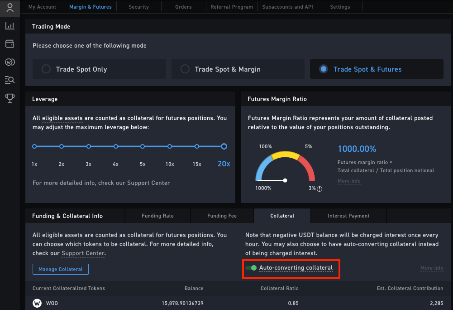The height and width of the screenshot is (310, 453).
Task: Open the trading chart icon in sidebar
Action: (10, 26)
